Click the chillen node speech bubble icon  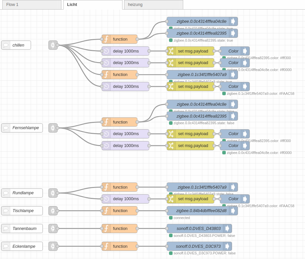click(x=6, y=45)
